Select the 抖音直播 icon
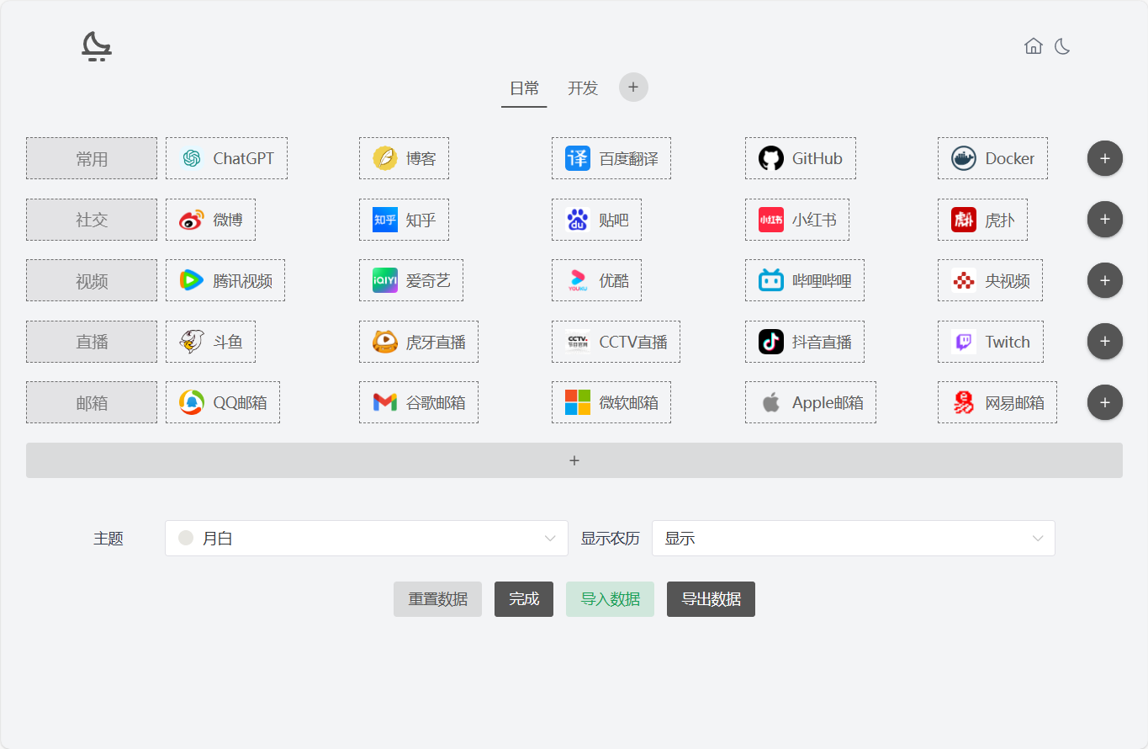Viewport: 1148px width, 749px height. [x=770, y=342]
